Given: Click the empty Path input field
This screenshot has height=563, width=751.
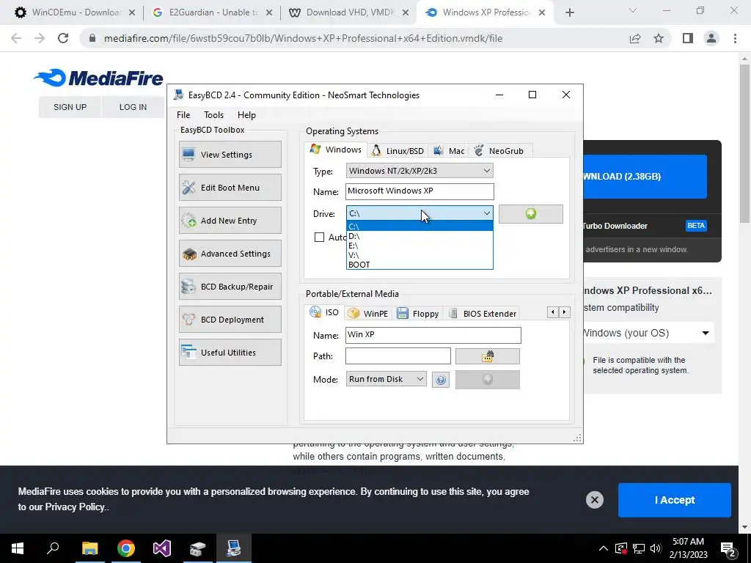Looking at the screenshot, I should tap(398, 356).
